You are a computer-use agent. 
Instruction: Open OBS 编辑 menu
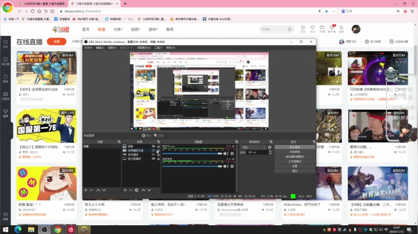(100, 47)
